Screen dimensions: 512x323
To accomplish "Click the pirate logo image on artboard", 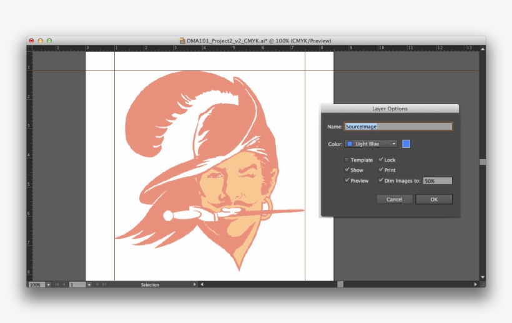I will coord(209,171).
